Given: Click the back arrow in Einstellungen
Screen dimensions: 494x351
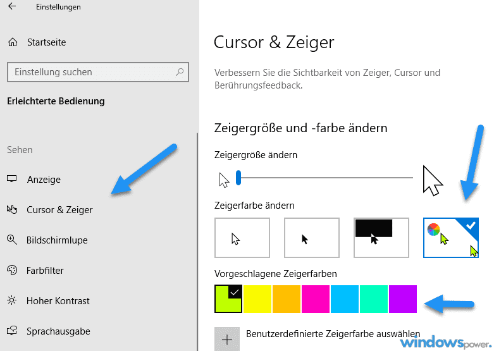Looking at the screenshot, I should point(12,7).
